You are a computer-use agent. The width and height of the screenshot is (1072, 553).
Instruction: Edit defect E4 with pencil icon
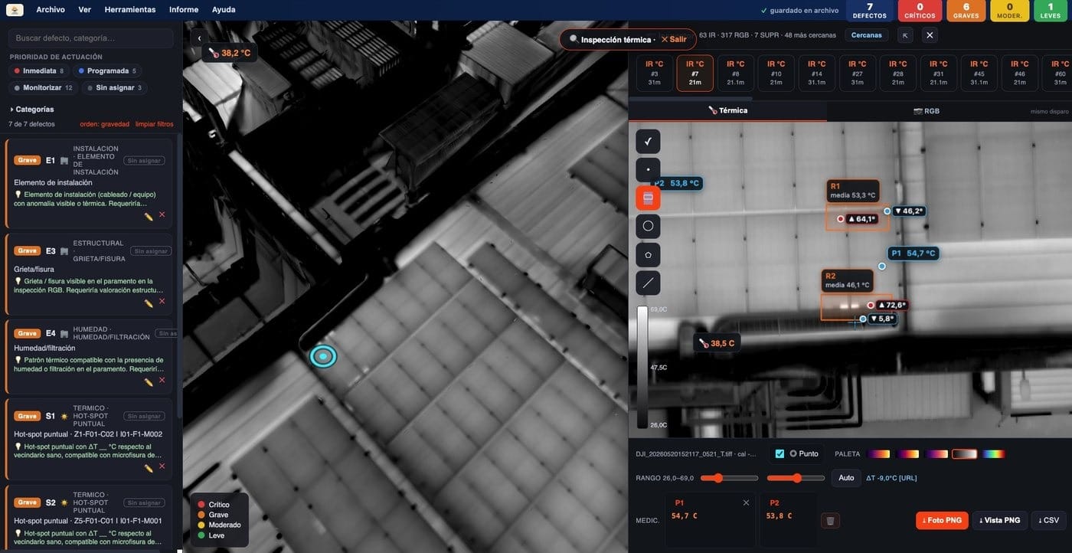pyautogui.click(x=149, y=382)
